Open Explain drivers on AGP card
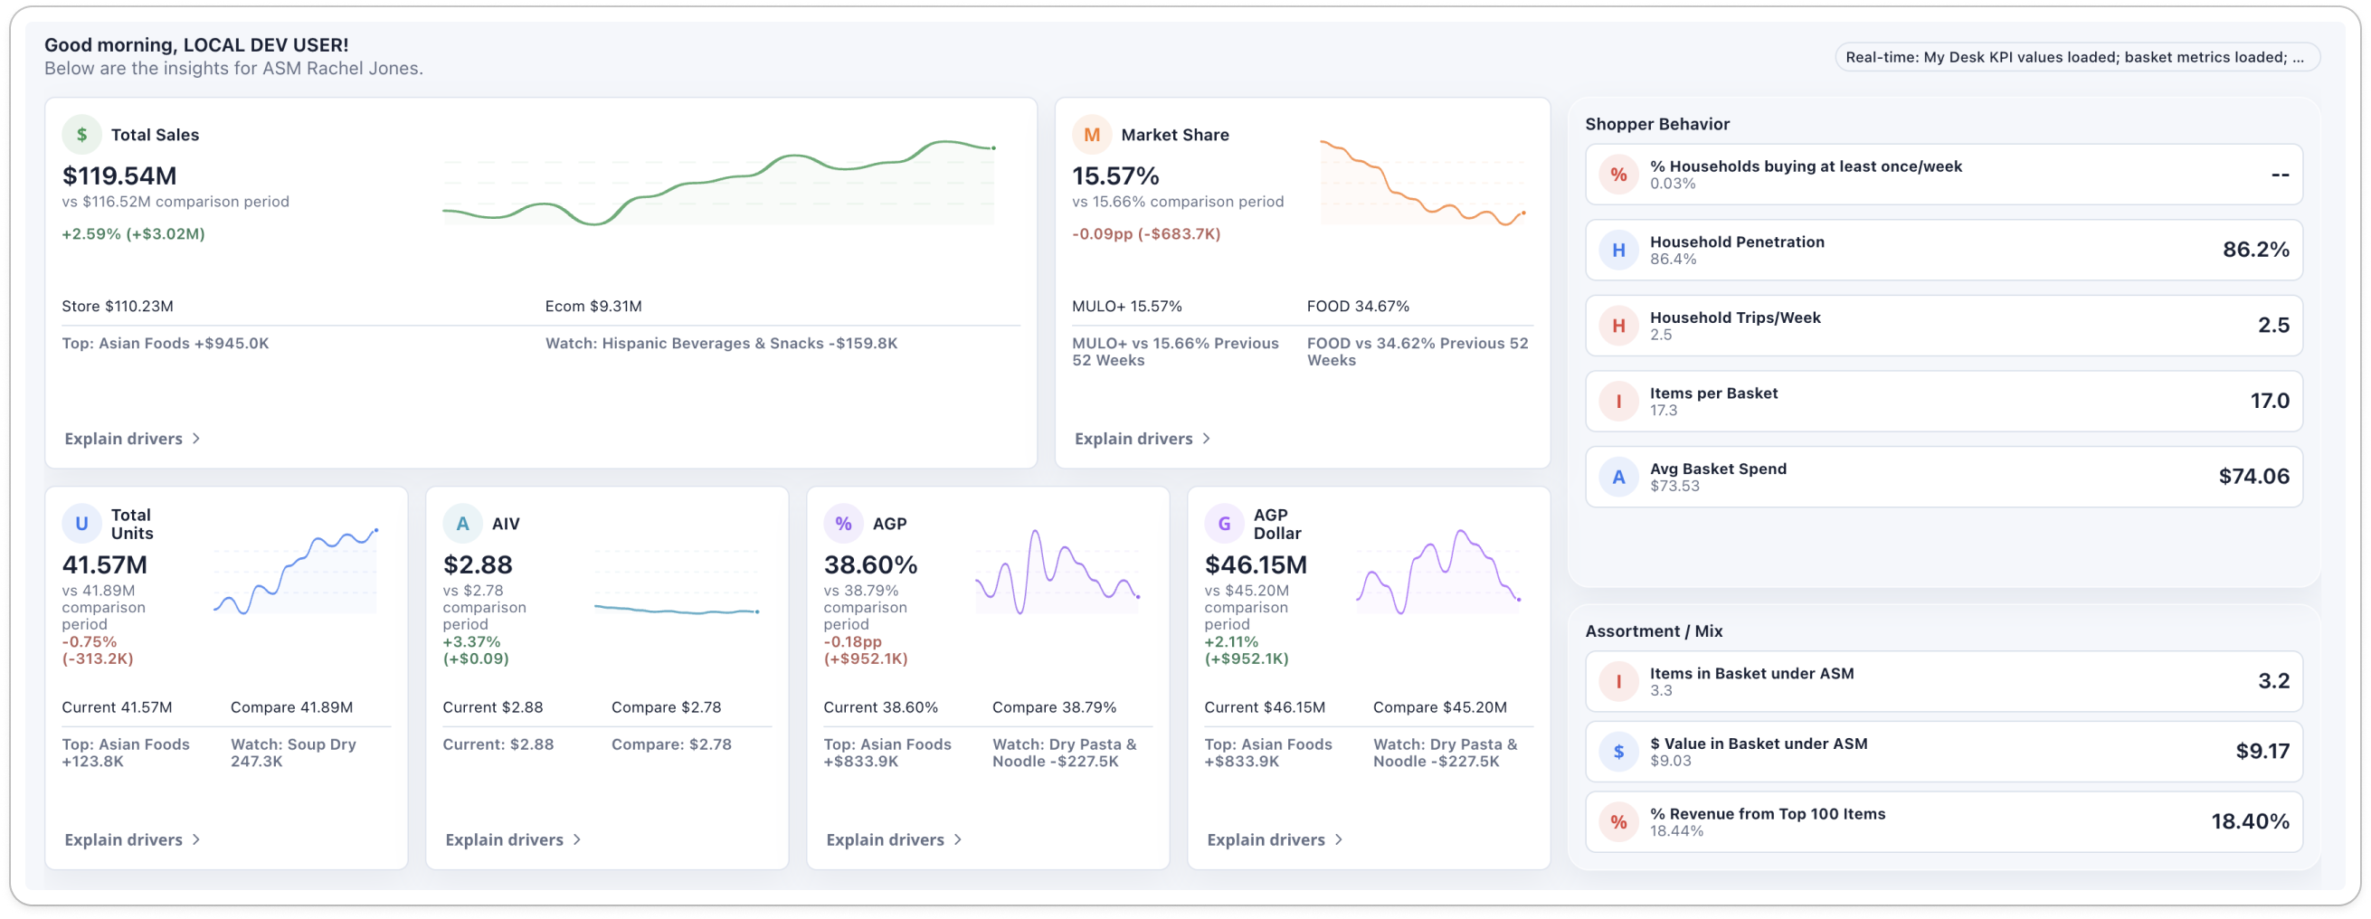Viewport: 2371px width, 919px height. (x=894, y=840)
